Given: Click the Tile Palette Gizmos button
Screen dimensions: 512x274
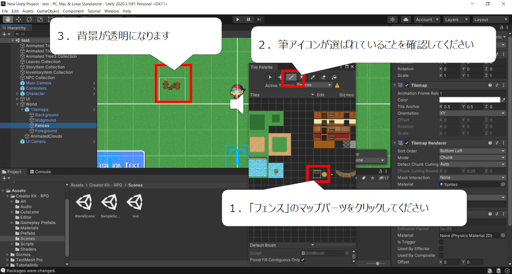Looking at the screenshot, I should 346,95.
